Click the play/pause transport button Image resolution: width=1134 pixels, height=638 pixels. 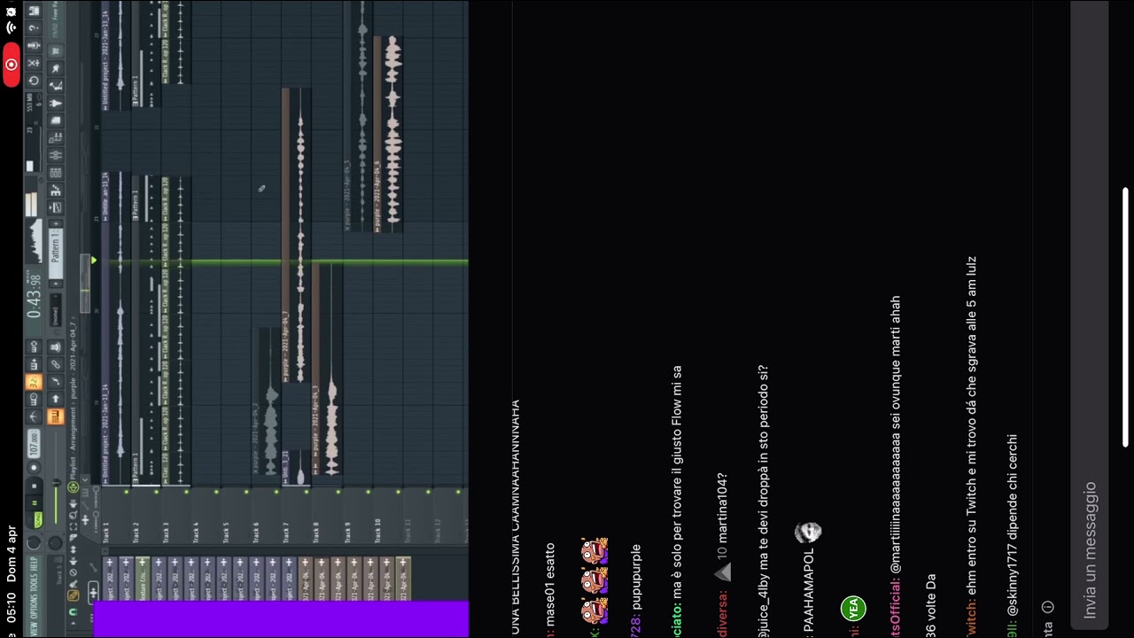(35, 502)
